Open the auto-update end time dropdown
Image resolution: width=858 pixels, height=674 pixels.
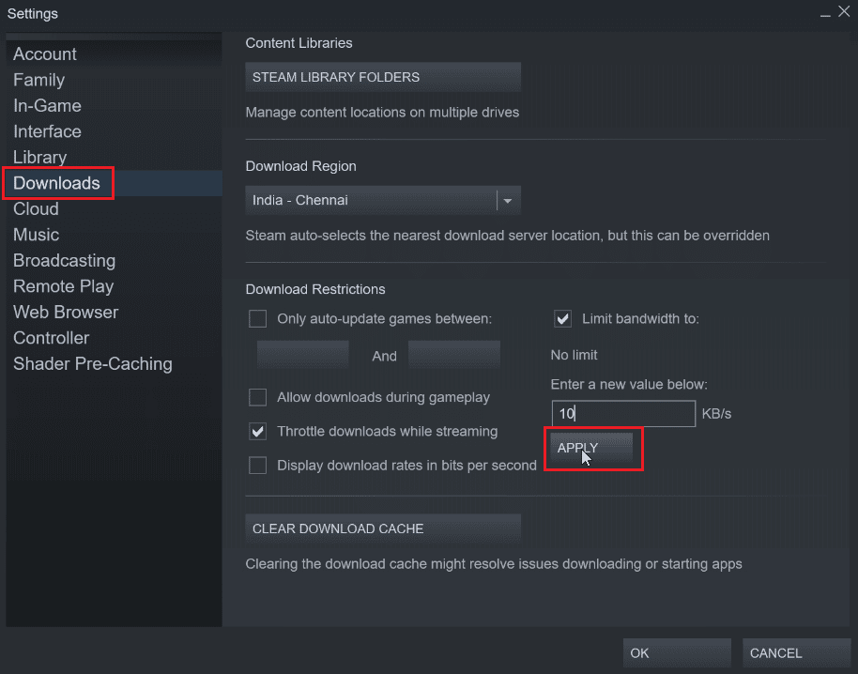tap(454, 355)
